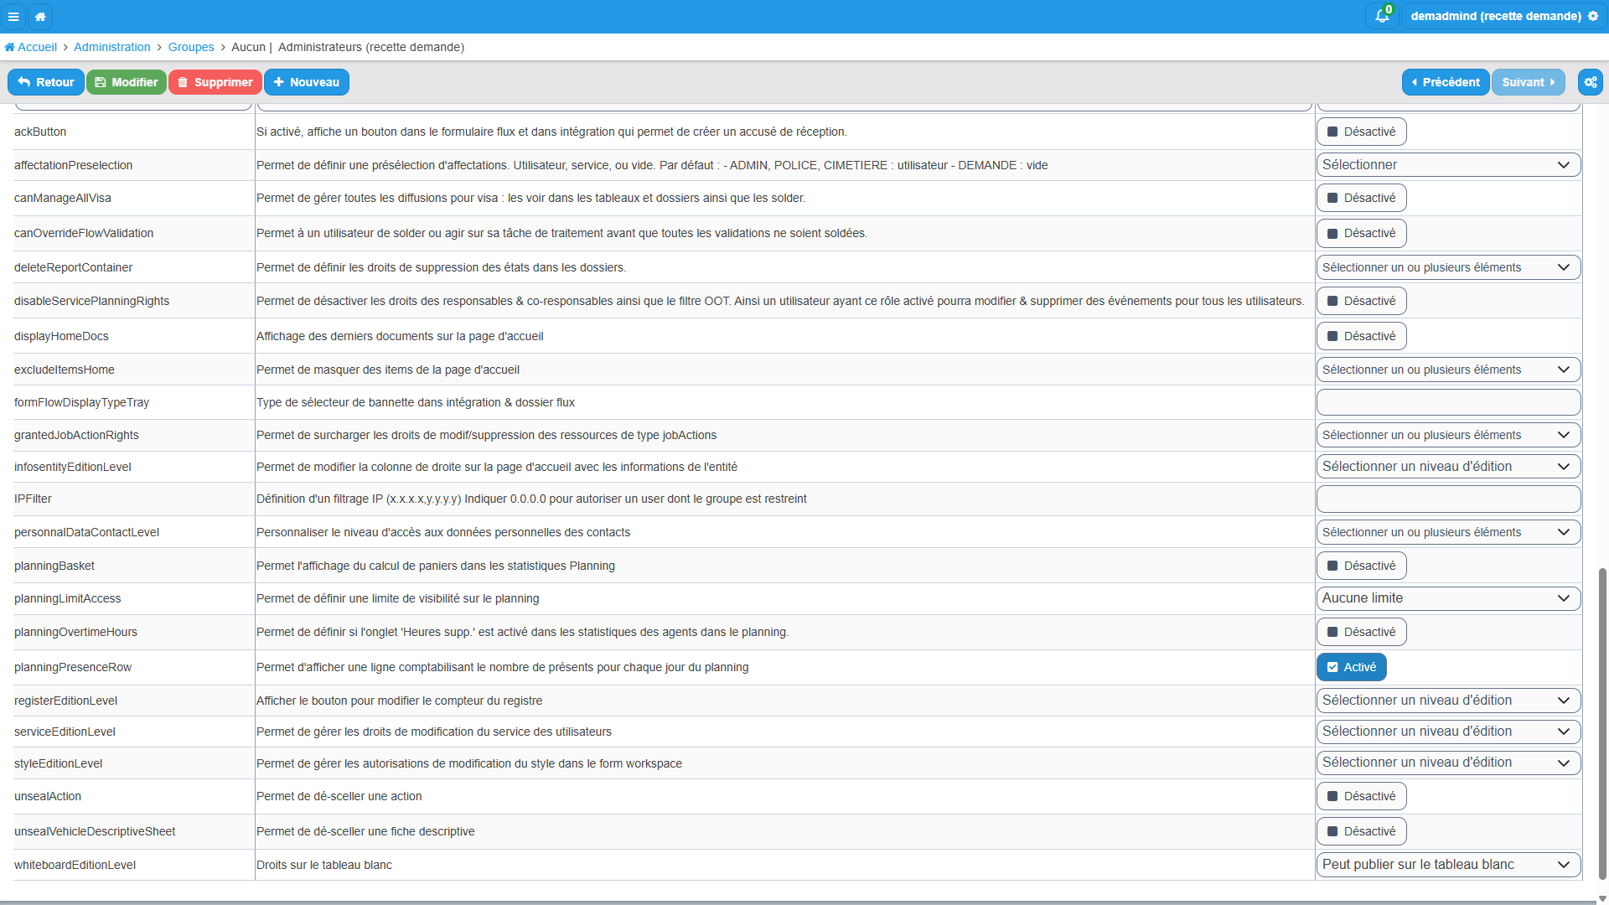Open settings gears icon button at right
Screen dimensions: 1609x905
pos(1590,82)
